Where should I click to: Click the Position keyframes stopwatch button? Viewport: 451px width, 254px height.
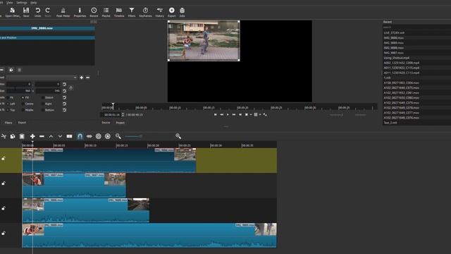(70, 87)
